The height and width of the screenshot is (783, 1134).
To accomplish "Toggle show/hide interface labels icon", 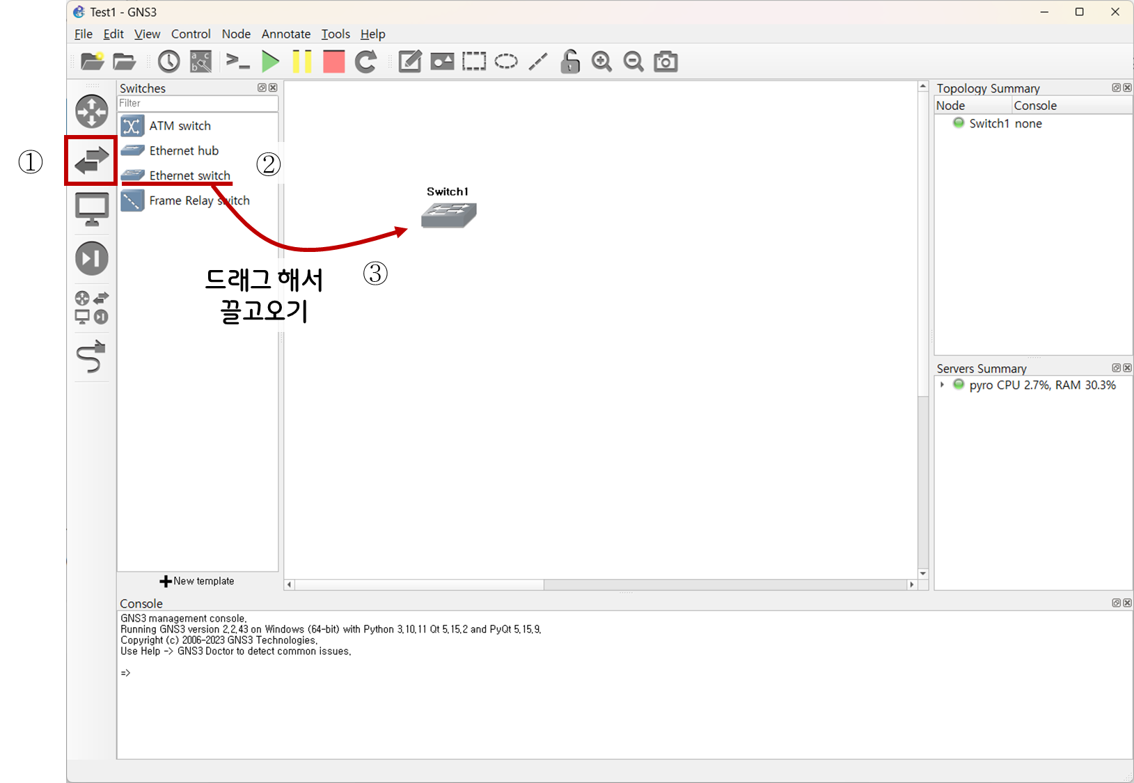I will click(200, 61).
